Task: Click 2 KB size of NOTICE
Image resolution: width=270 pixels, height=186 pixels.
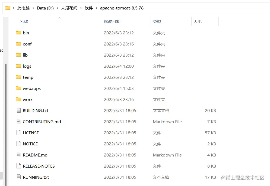Action: point(212,144)
